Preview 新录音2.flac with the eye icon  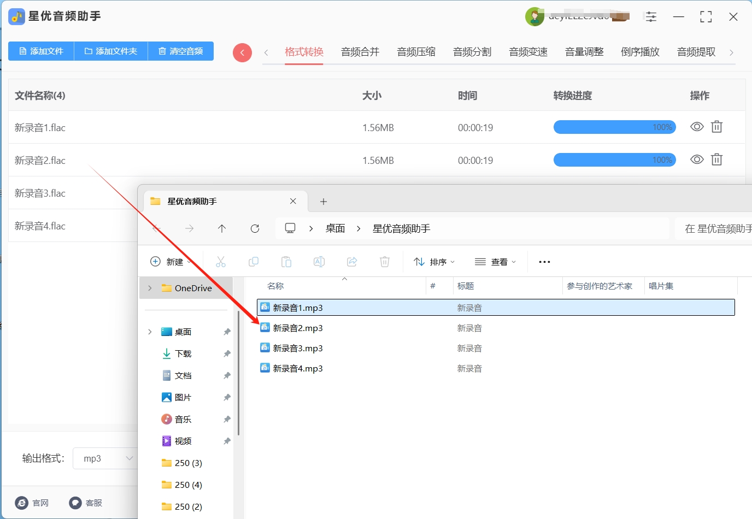697,160
